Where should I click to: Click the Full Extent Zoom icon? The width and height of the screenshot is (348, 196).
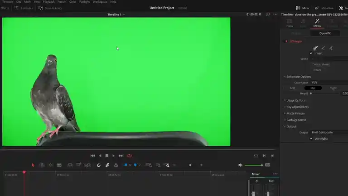pos(149,165)
